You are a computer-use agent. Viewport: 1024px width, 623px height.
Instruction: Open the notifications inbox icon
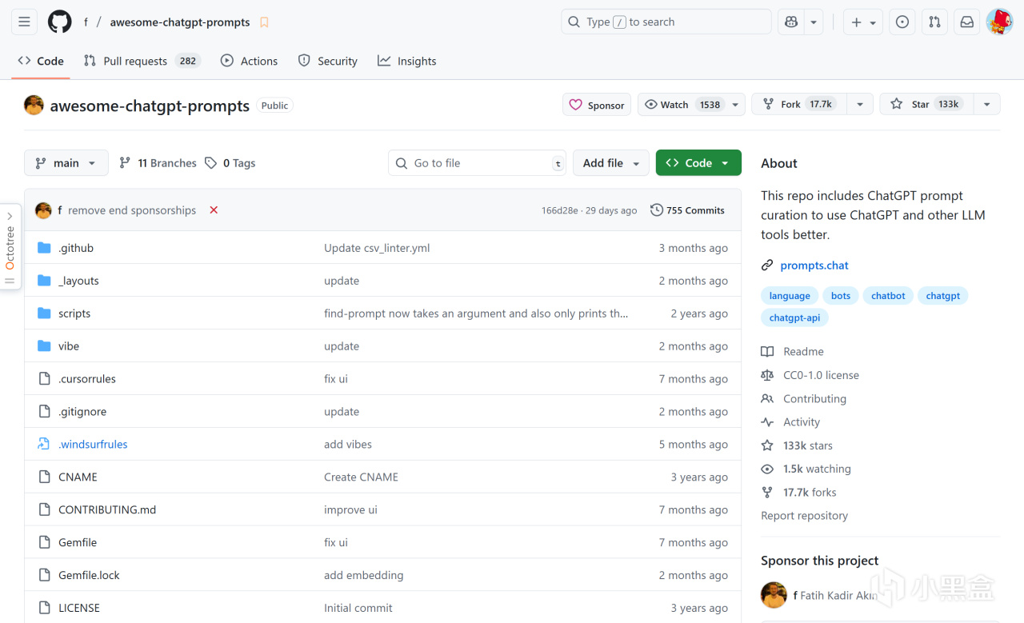point(966,22)
